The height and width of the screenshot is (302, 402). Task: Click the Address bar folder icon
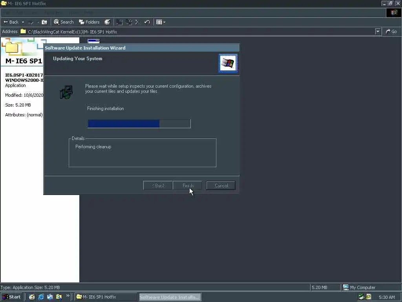pyautogui.click(x=23, y=31)
